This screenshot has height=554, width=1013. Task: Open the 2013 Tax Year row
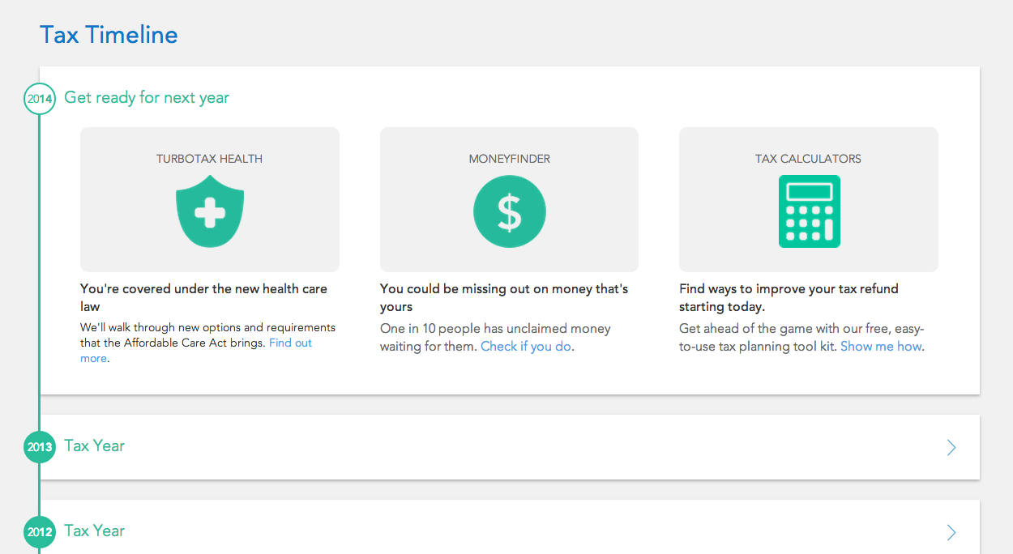click(x=510, y=447)
